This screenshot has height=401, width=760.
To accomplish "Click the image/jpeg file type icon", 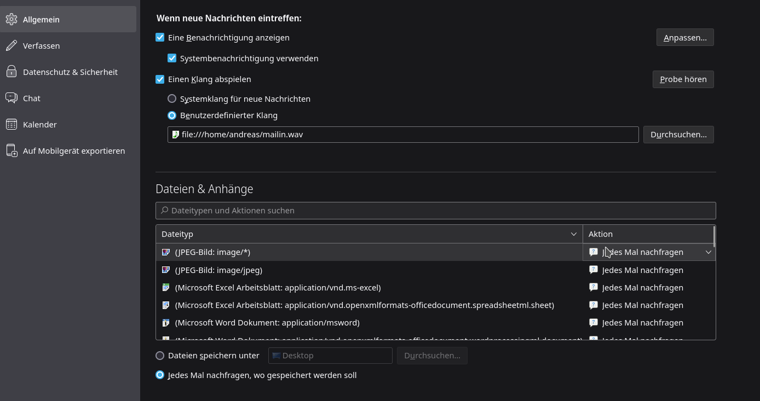I will (166, 270).
